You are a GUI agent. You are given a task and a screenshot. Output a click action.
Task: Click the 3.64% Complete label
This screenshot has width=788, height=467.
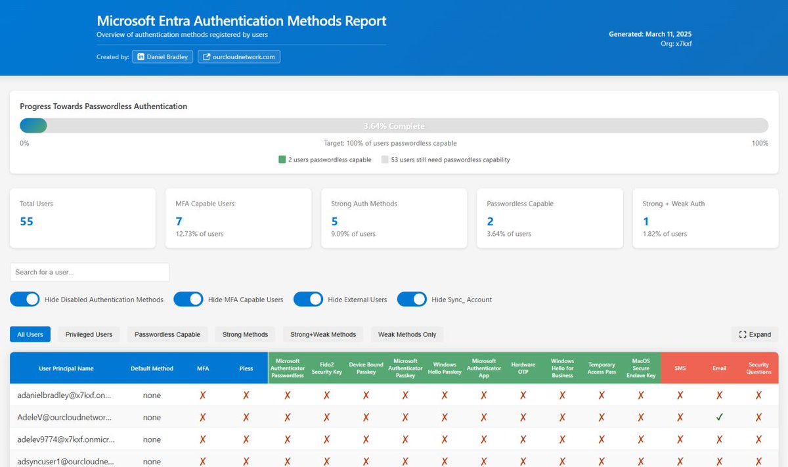tap(394, 126)
